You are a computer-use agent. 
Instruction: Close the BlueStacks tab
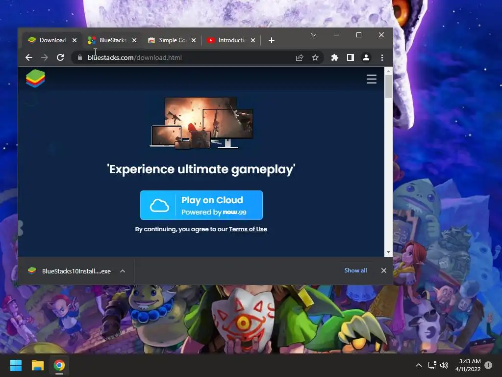coord(134,40)
